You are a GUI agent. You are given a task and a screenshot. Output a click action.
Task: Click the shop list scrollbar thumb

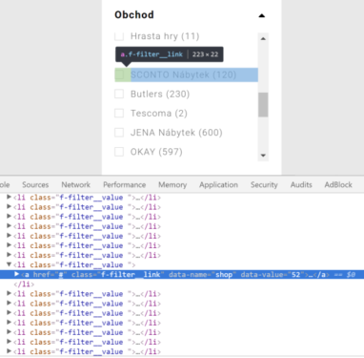click(263, 105)
